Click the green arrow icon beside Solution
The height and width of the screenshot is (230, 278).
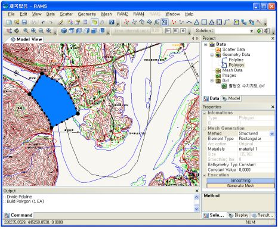[260, 31]
